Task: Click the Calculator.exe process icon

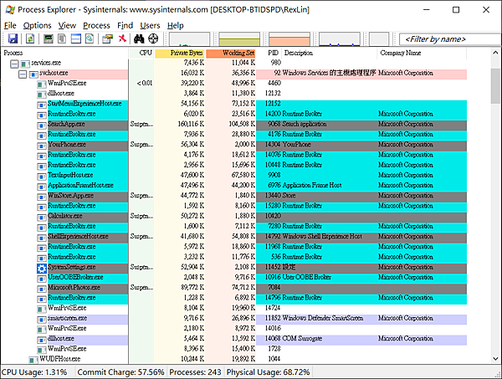Action: [x=42, y=218]
